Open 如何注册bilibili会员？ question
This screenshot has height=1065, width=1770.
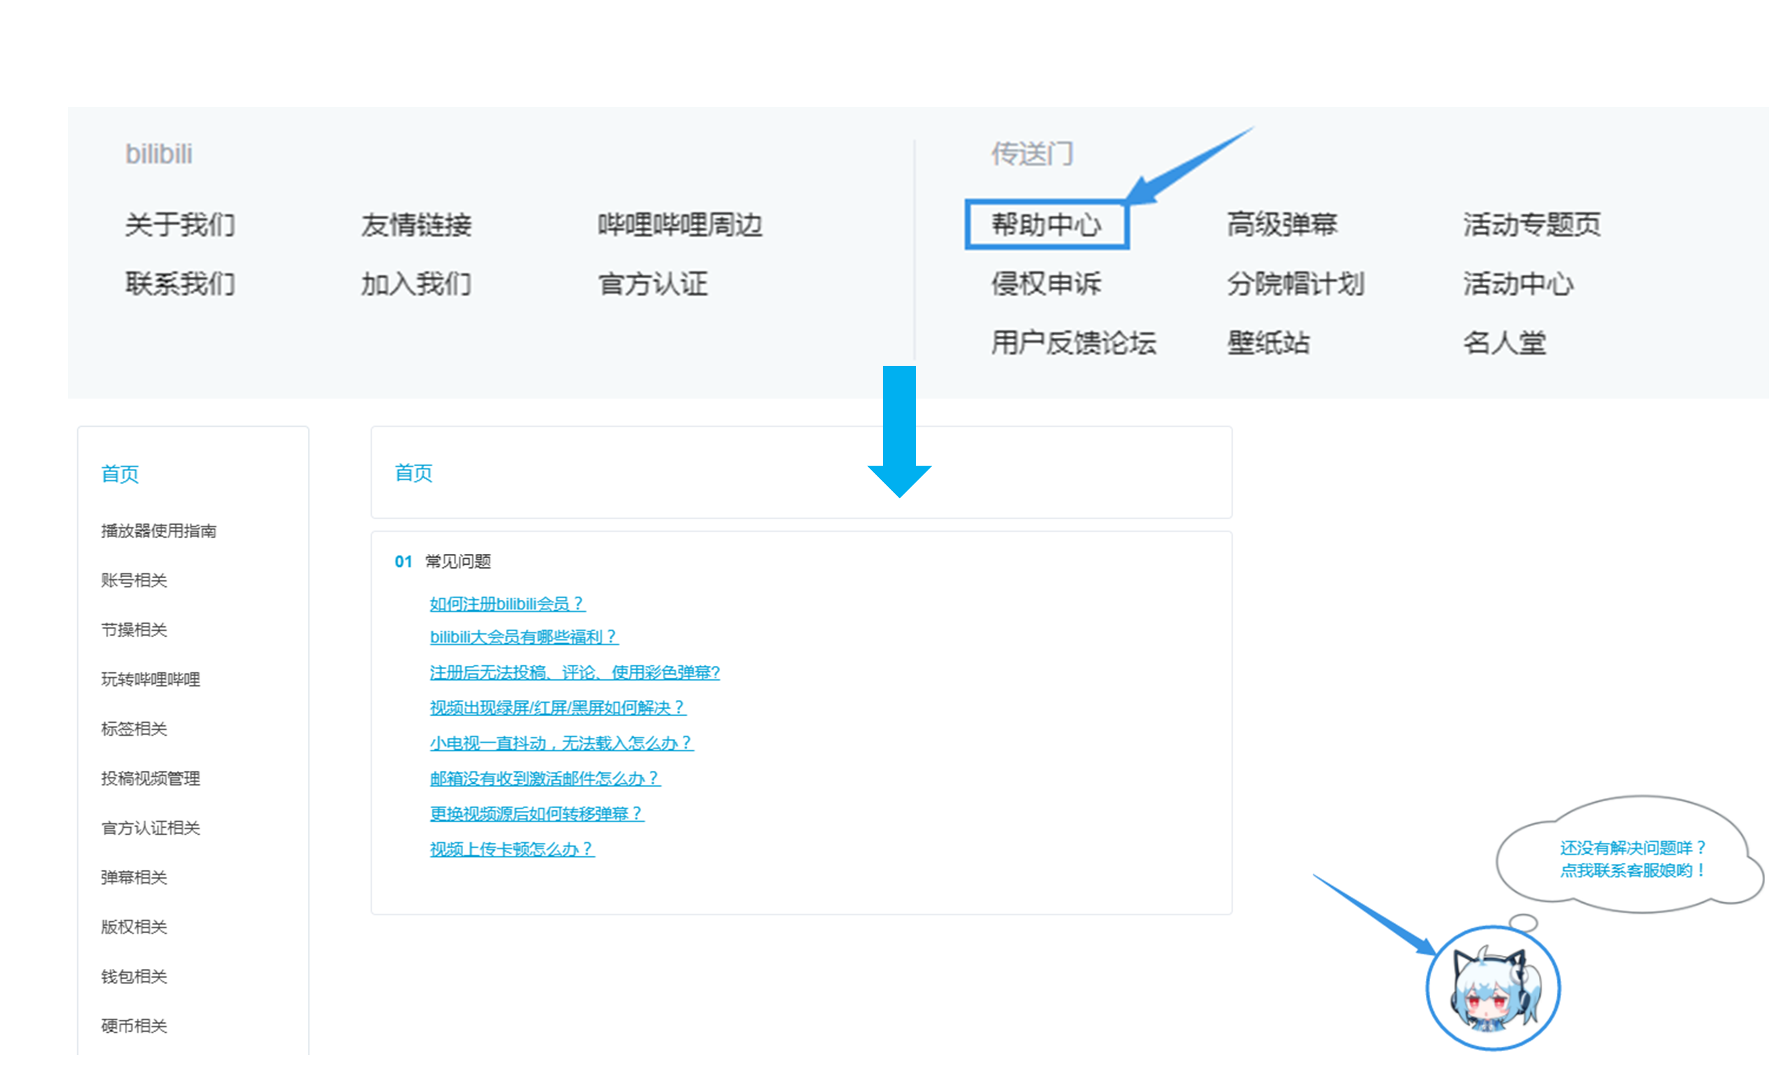tap(507, 604)
